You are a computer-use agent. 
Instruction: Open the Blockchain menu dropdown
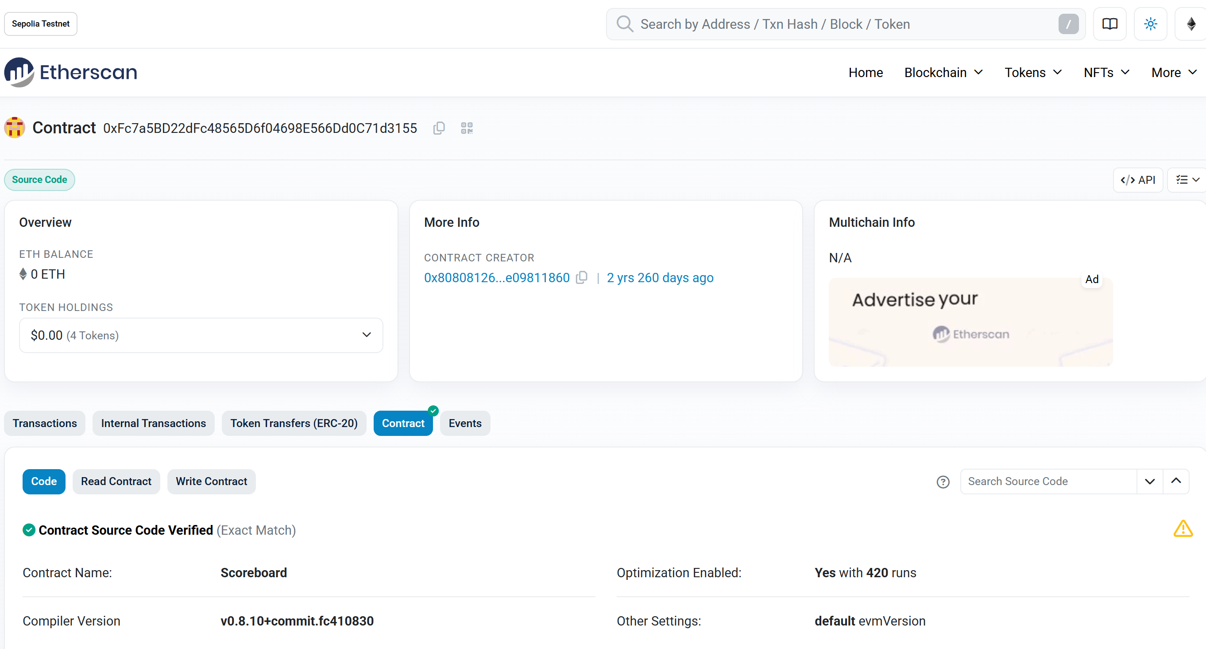[943, 73]
